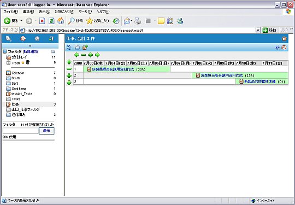Open the row 1 task link (30%)
This screenshot has width=295, height=205.
(113, 69)
